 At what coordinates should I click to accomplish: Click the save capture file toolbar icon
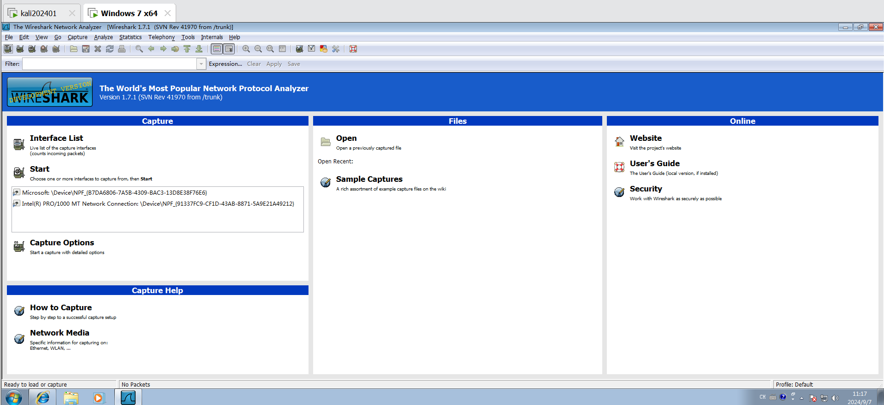point(86,49)
